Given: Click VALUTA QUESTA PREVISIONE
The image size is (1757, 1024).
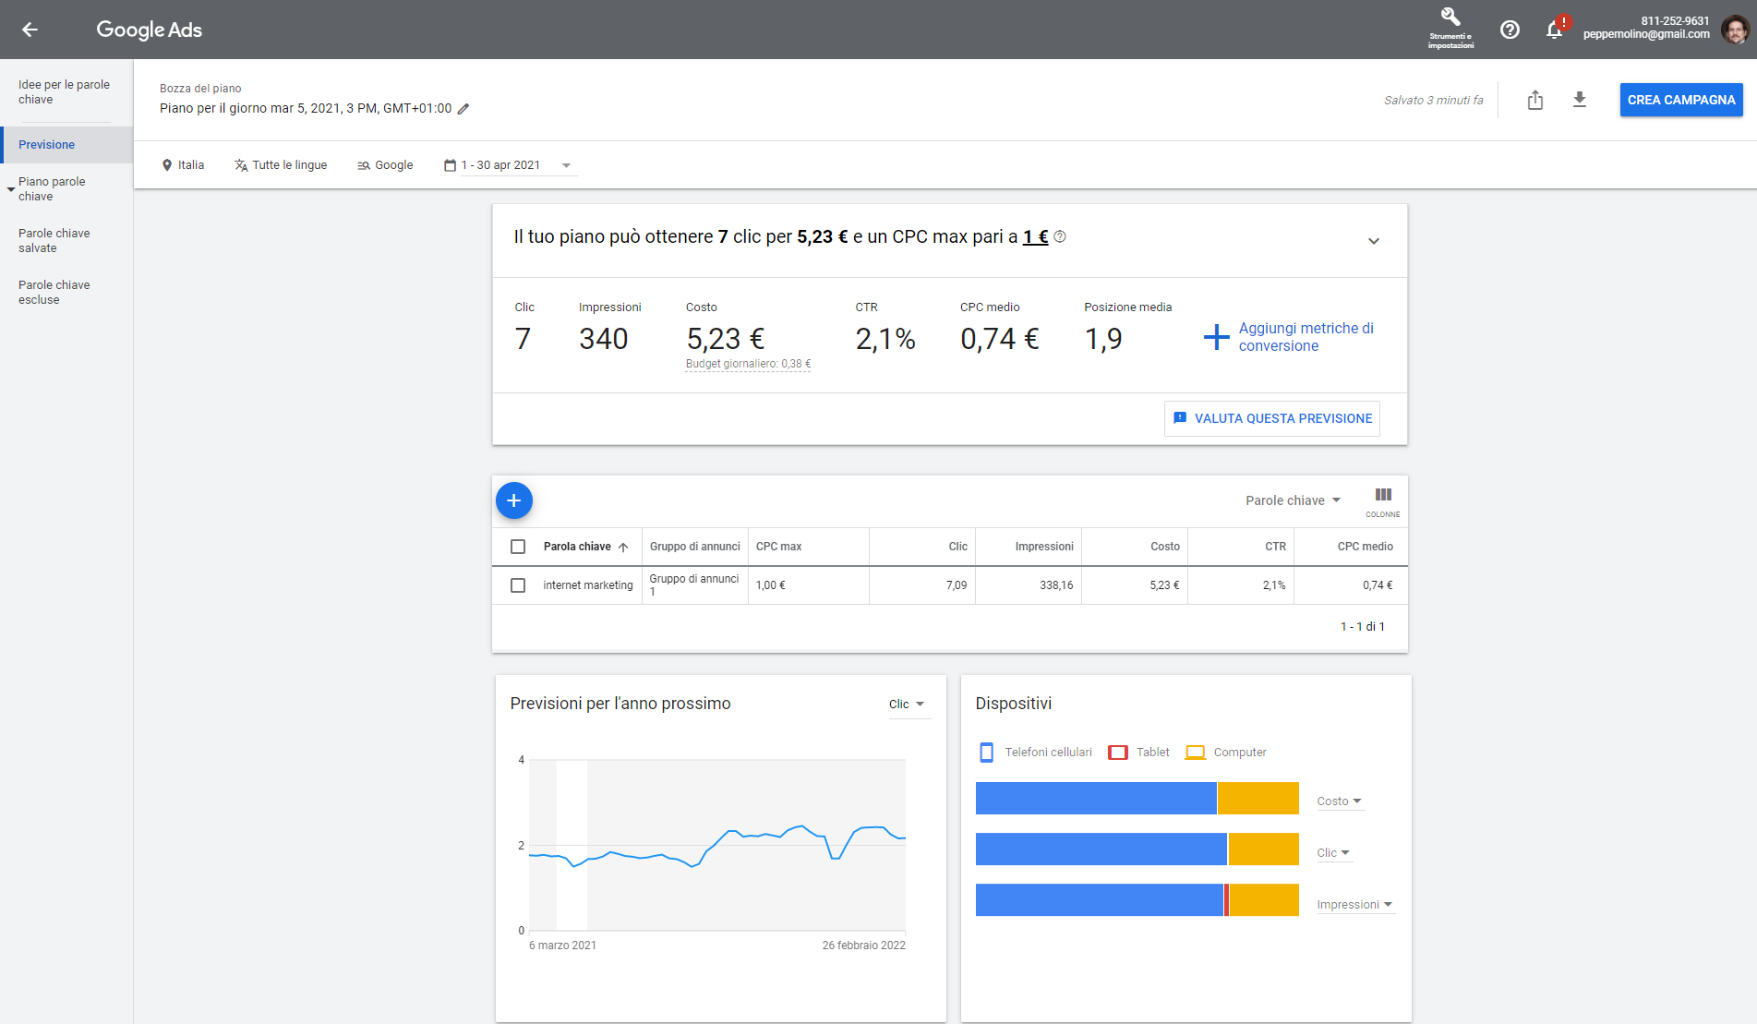Looking at the screenshot, I should (x=1271, y=418).
